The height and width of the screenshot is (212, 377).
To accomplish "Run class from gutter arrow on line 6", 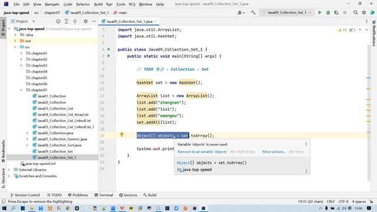I will (108, 49).
